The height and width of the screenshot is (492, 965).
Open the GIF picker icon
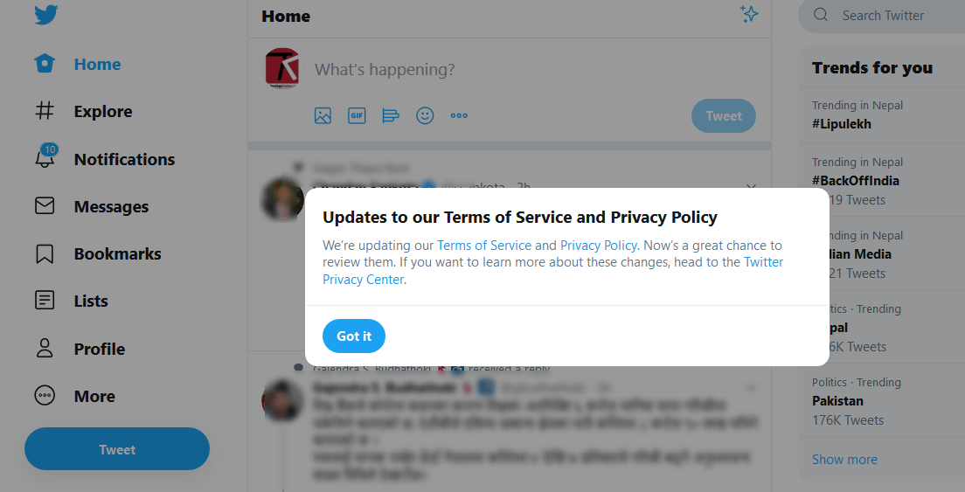pos(357,115)
